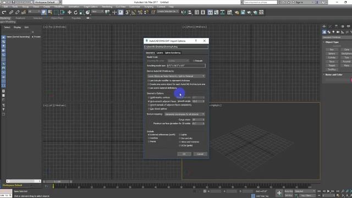Open Derive AutoCAD Primitives by dropdown
The width and height of the screenshot is (352, 198).
click(x=176, y=76)
